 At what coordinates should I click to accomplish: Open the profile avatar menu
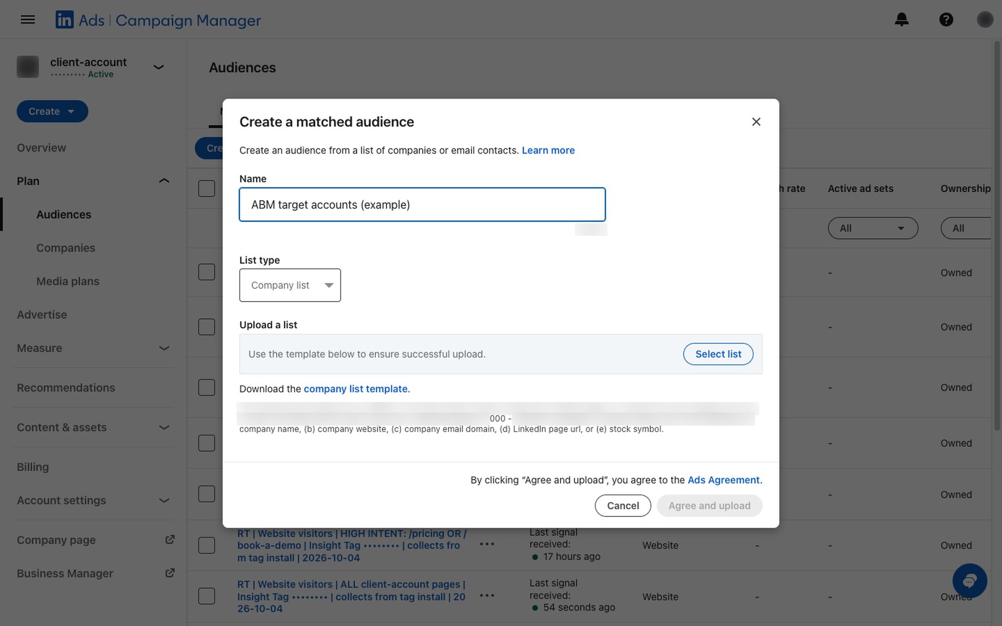pos(985,20)
